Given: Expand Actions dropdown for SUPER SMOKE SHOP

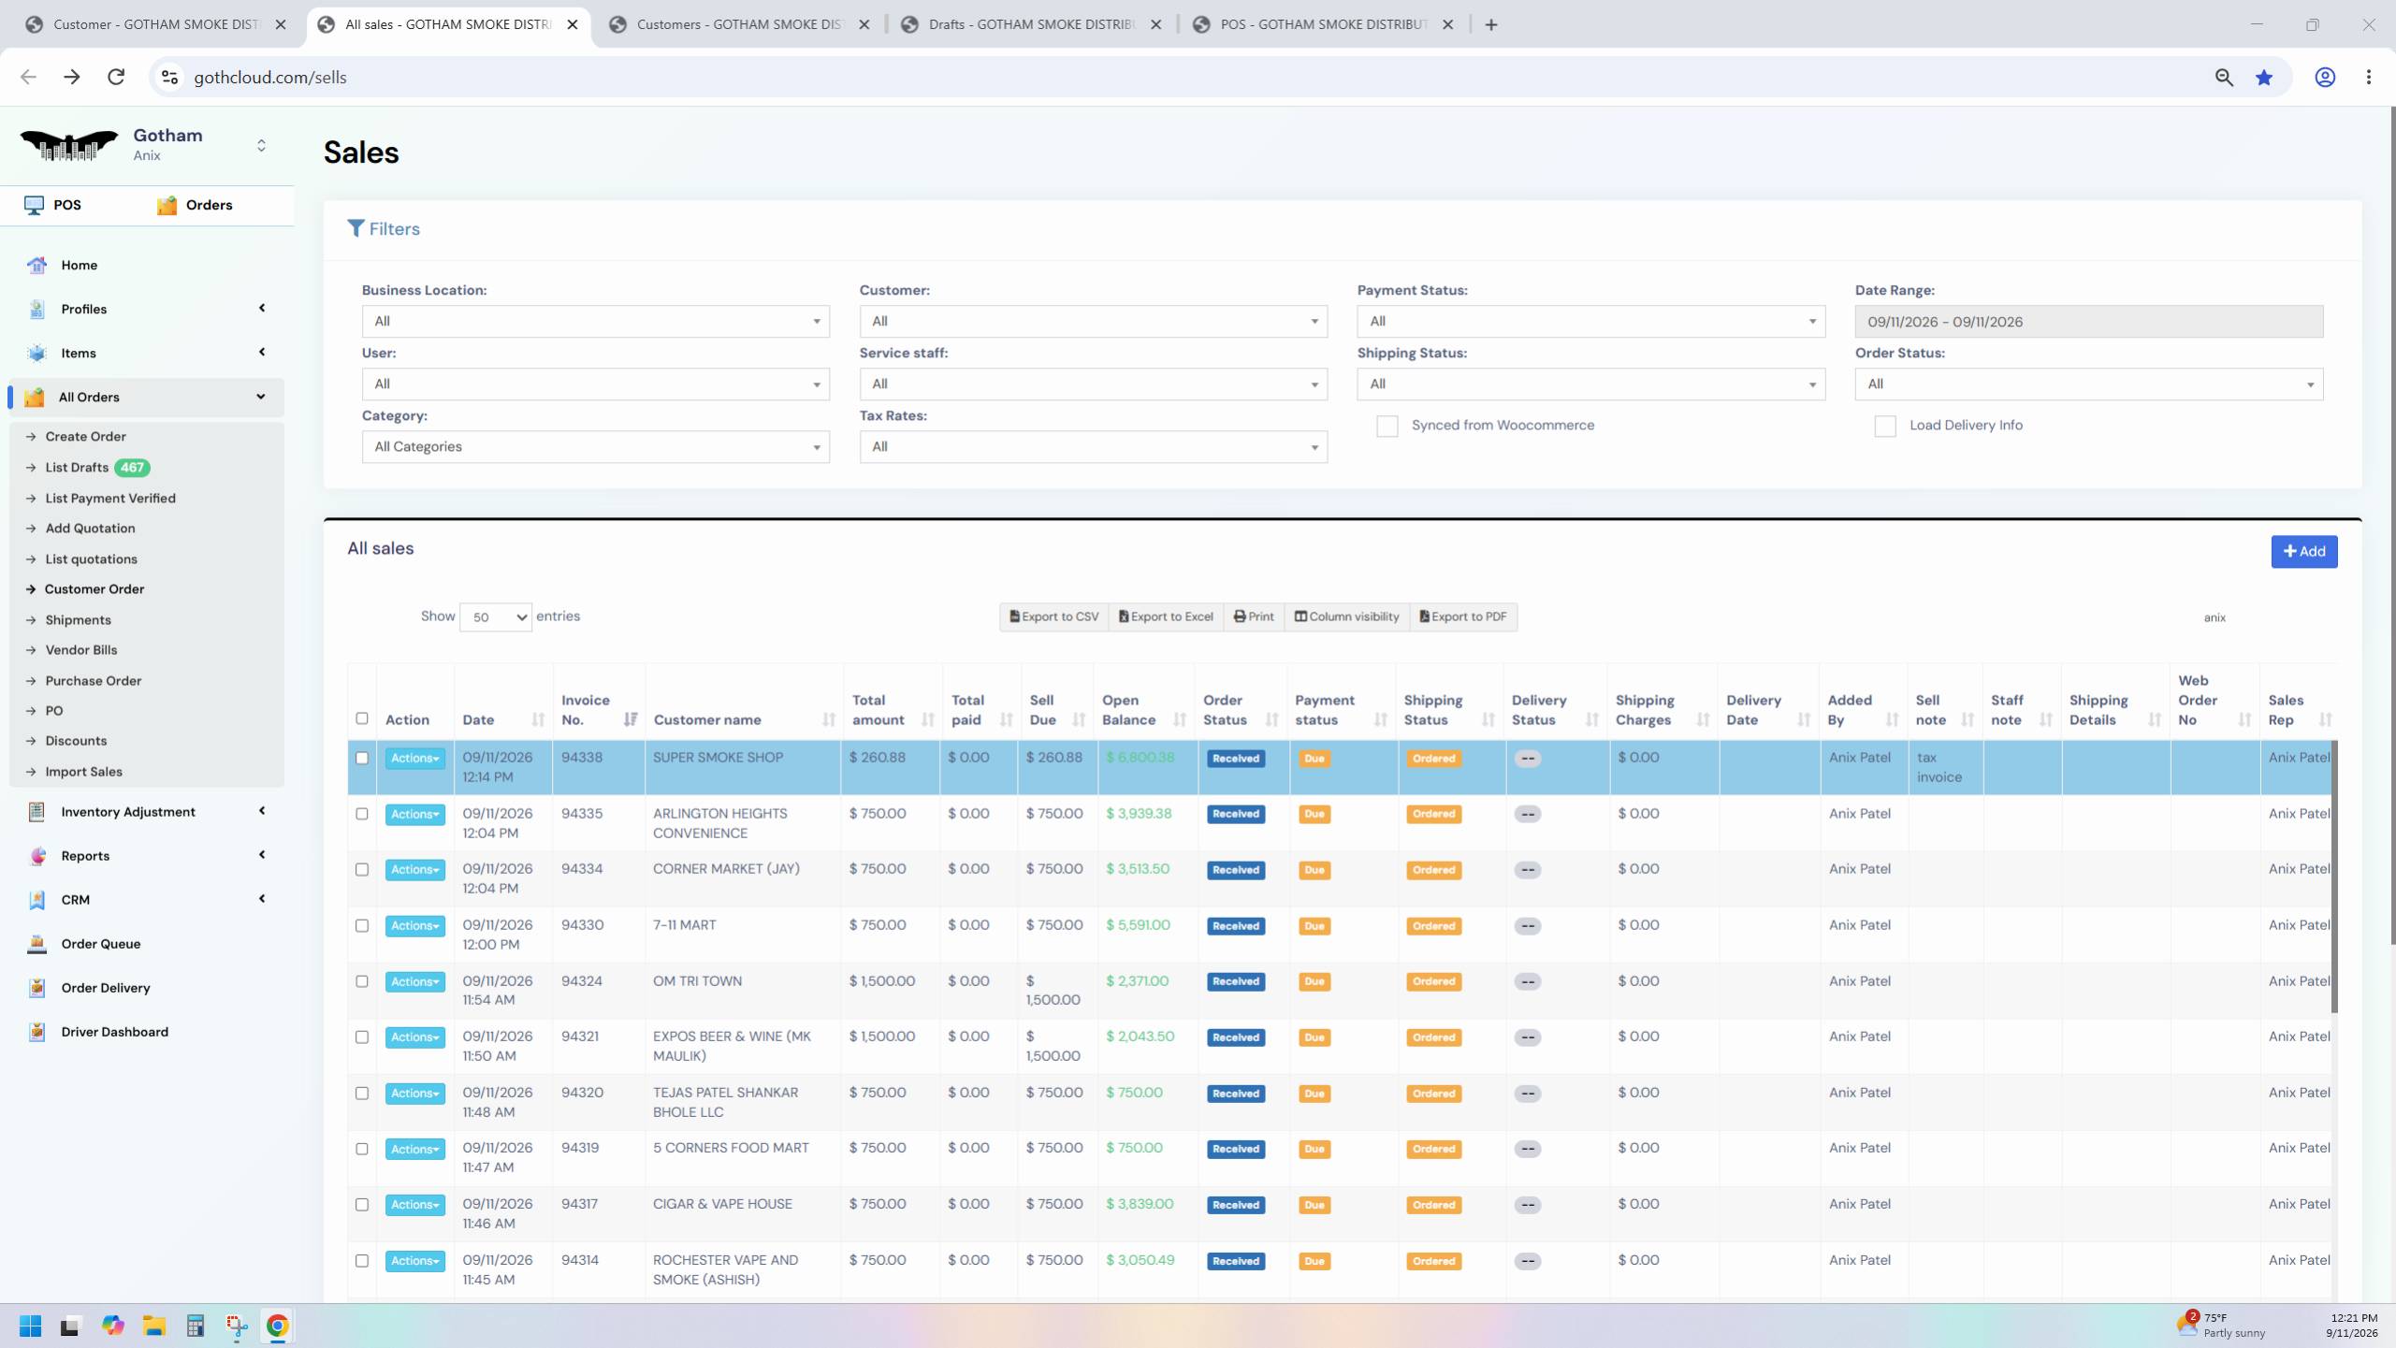Looking at the screenshot, I should pyautogui.click(x=415, y=758).
